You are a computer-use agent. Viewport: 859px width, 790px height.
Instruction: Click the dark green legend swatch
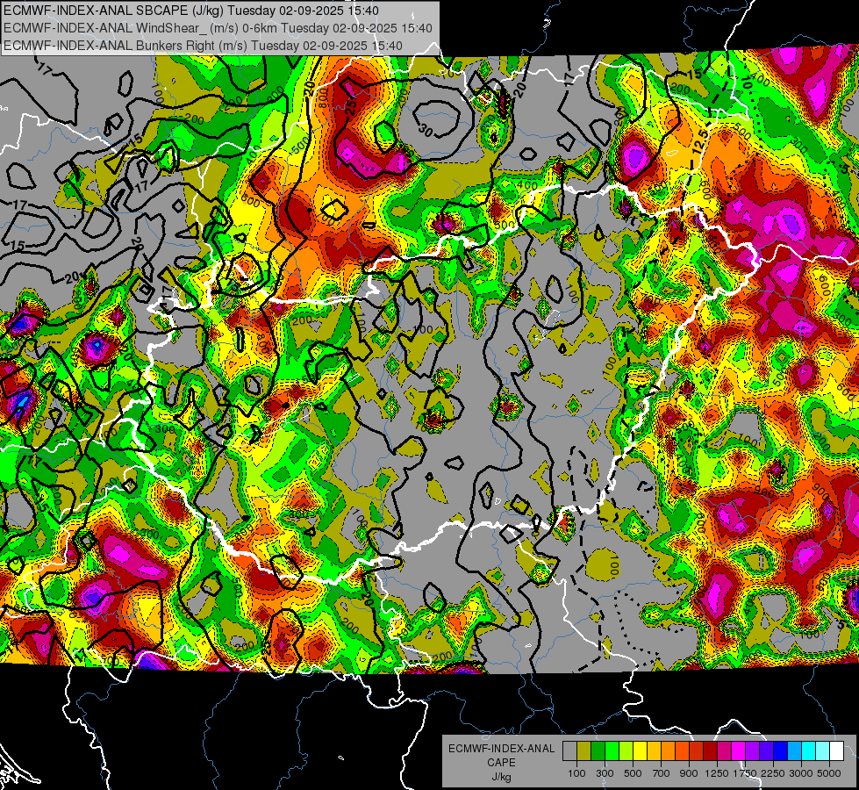(598, 750)
